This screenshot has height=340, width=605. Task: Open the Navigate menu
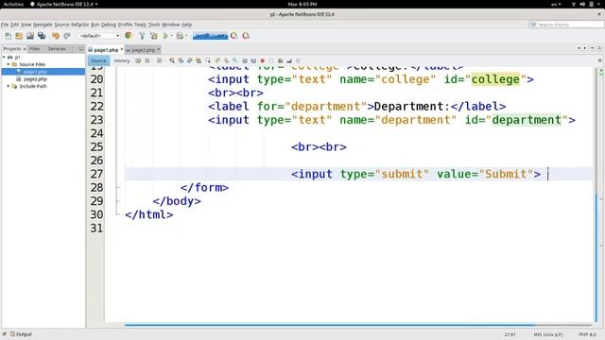(x=43, y=25)
